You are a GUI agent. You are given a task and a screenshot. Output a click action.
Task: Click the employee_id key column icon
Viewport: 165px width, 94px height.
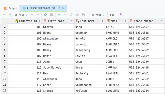[x=16, y=21]
